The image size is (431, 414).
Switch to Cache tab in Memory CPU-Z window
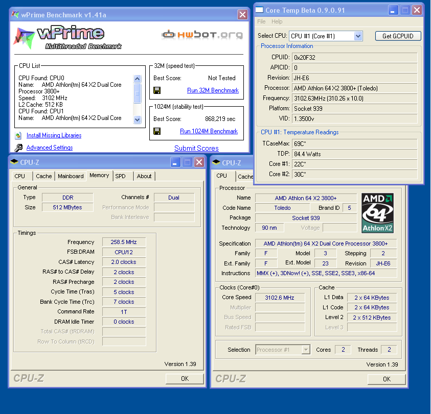[x=43, y=176]
